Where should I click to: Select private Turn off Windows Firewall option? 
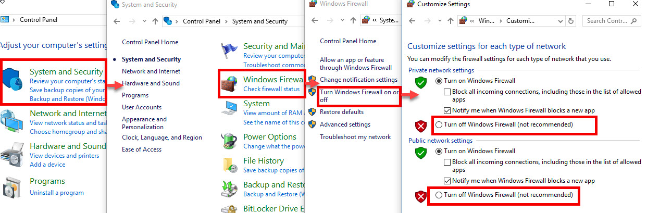click(x=439, y=125)
